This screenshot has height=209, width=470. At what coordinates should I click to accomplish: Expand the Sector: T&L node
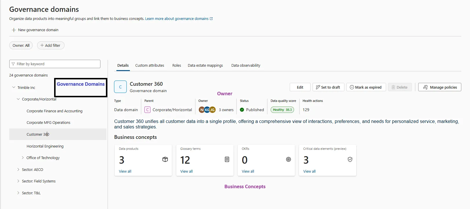click(x=18, y=193)
